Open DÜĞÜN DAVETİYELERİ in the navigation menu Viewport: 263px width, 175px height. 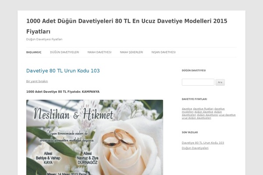click(x=64, y=52)
